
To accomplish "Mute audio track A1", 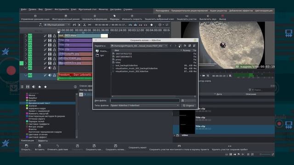I will tap(50, 68).
